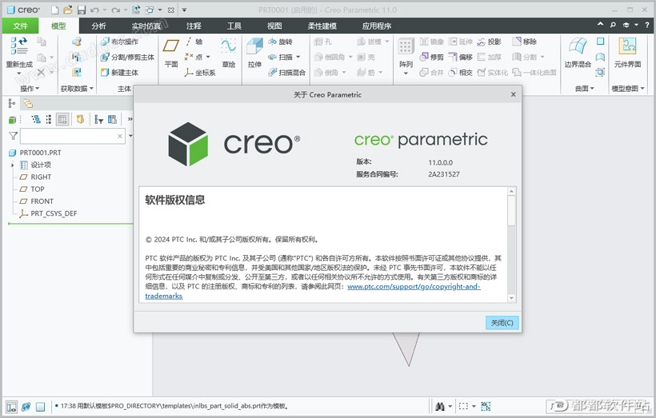Select the Swept Blend (扫描混合) tool
The width and height of the screenshot is (656, 418).
tap(286, 72)
